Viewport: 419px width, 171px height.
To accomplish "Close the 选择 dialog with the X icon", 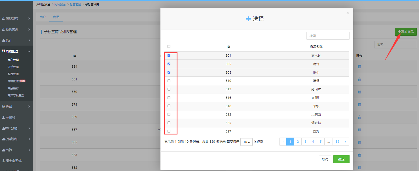I will click(348, 13).
